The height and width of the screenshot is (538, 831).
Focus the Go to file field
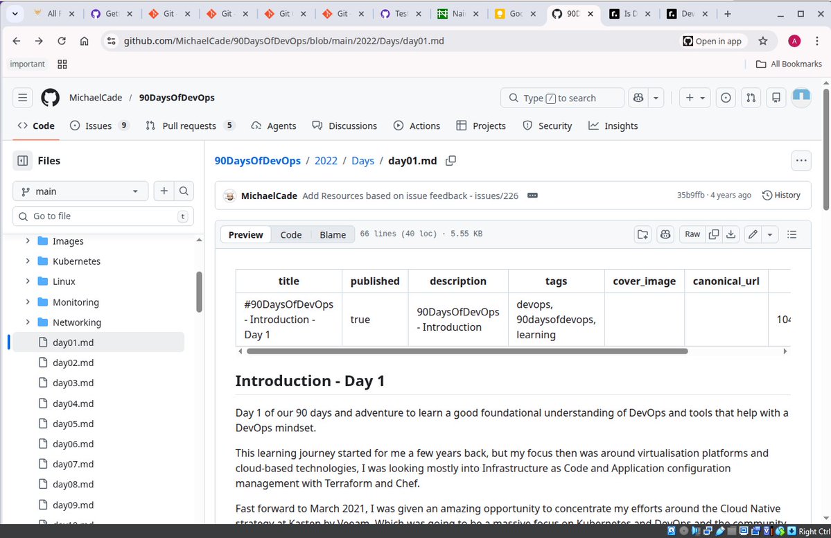pyautogui.click(x=103, y=216)
